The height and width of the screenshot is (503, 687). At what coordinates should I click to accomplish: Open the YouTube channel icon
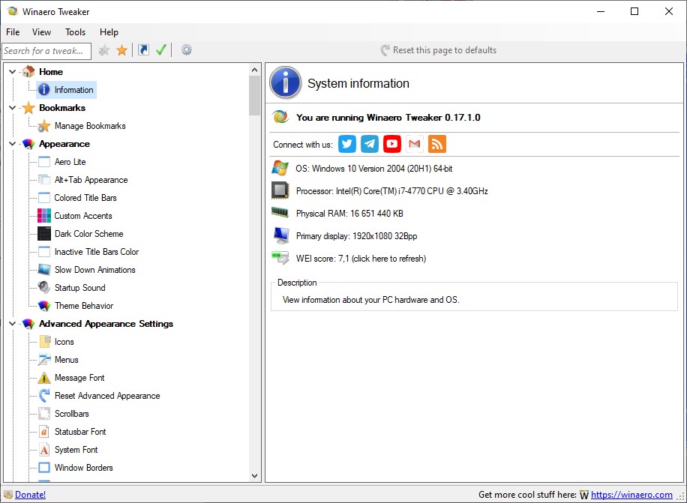[391, 144]
